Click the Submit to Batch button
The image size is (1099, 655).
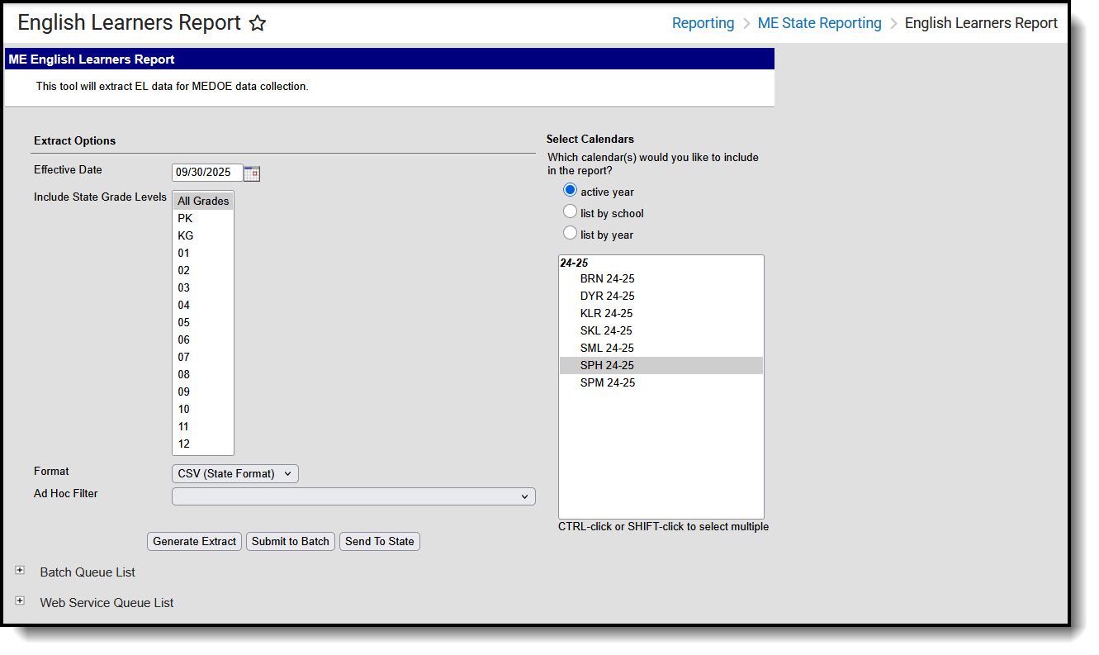[291, 542]
